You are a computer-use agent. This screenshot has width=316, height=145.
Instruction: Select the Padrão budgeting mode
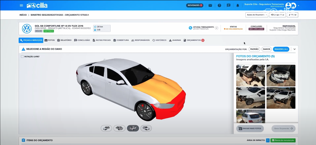point(254,49)
